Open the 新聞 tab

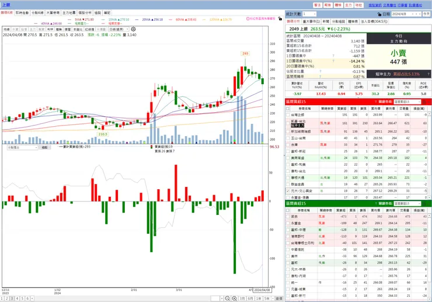point(326,21)
